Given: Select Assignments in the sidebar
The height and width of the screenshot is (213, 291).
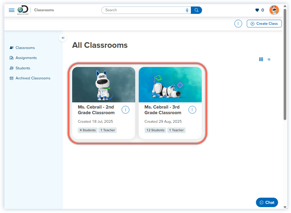Looking at the screenshot, I should pos(26,58).
